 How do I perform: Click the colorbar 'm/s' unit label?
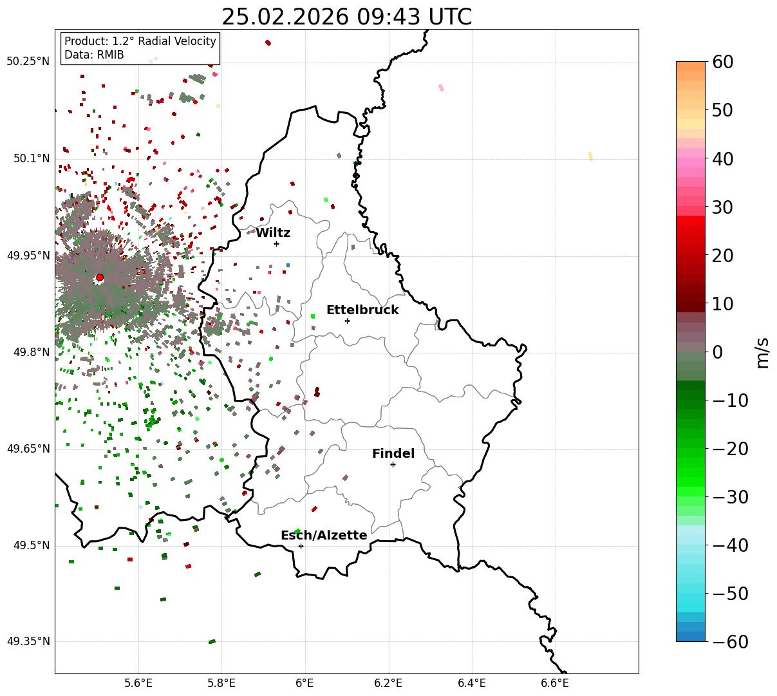pyautogui.click(x=762, y=352)
